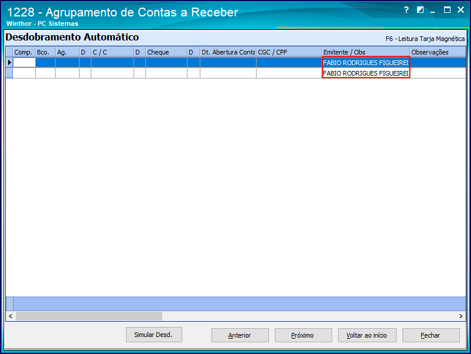Click F6 - Leitura Tarja Magnética label
471x354 pixels.
[425, 39]
